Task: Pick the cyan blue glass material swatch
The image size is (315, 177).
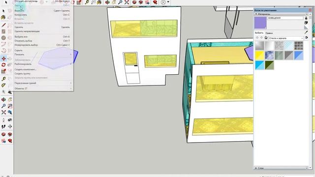Action: [x=259, y=65]
